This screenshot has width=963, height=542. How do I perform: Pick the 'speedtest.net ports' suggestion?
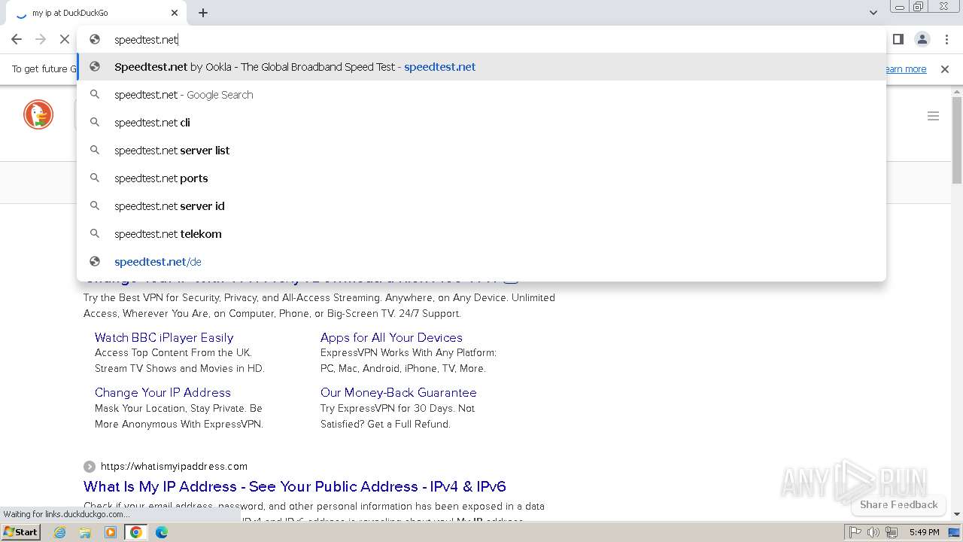[481, 178]
